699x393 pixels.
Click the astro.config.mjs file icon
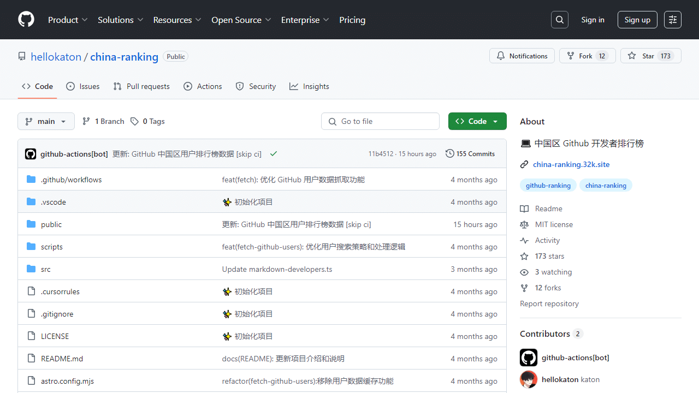(x=31, y=381)
